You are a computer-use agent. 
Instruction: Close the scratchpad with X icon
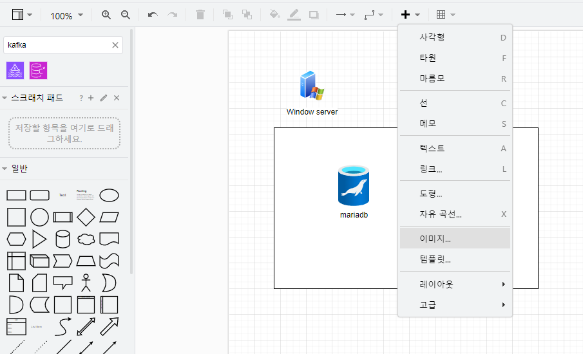117,98
